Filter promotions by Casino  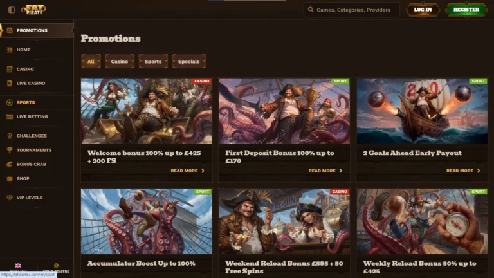(120, 62)
